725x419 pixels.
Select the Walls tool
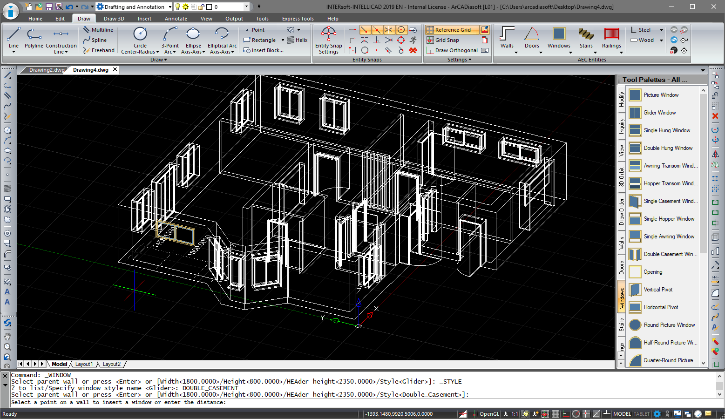(507, 39)
